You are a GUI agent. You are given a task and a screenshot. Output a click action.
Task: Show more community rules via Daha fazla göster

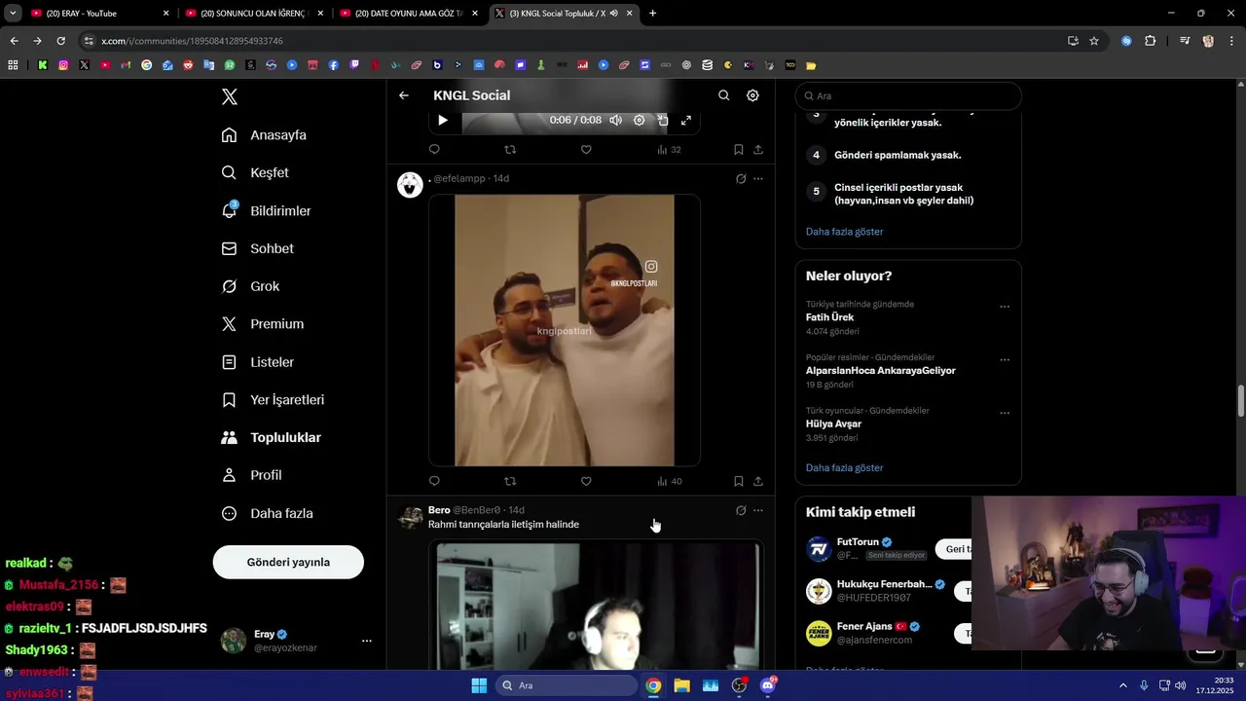[x=844, y=232]
